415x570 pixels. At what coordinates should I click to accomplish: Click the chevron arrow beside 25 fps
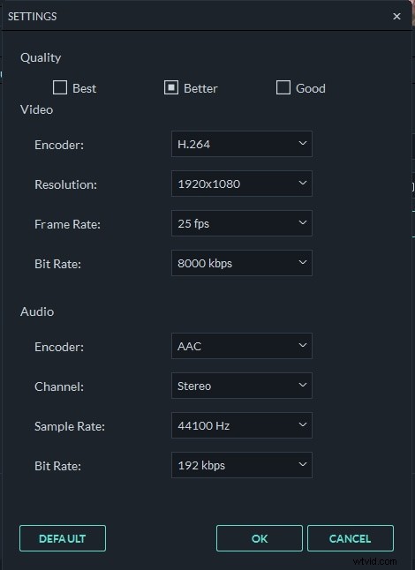pos(302,222)
